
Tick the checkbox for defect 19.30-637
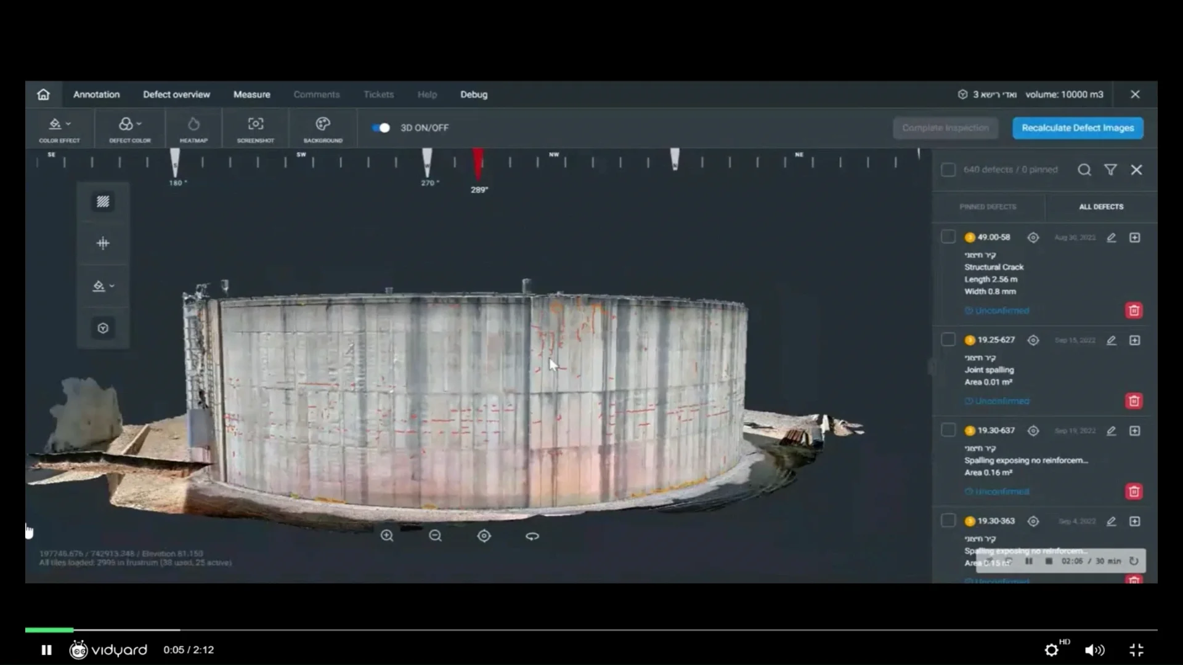pyautogui.click(x=948, y=430)
